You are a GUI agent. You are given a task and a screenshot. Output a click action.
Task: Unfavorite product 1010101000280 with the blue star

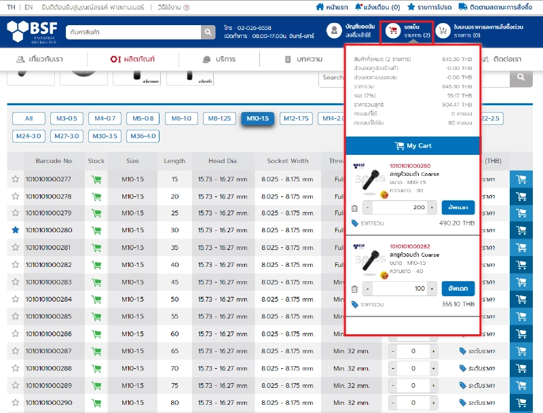point(15,230)
